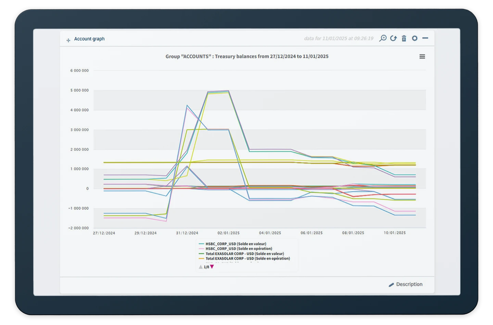Click the data timestamp text
Screen dimensions: 493x325
(338, 39)
